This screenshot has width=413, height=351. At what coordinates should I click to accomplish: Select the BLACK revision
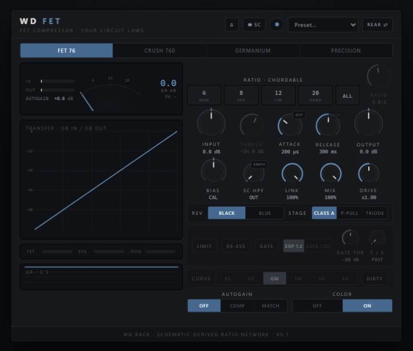(227, 213)
